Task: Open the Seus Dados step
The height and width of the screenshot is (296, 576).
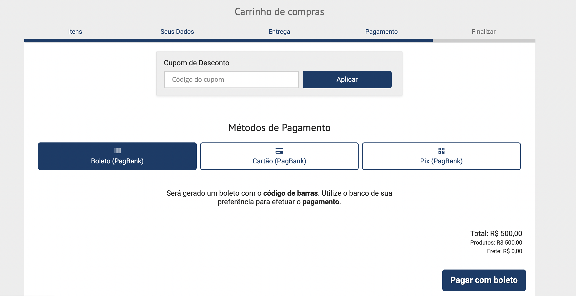Action: [177, 32]
